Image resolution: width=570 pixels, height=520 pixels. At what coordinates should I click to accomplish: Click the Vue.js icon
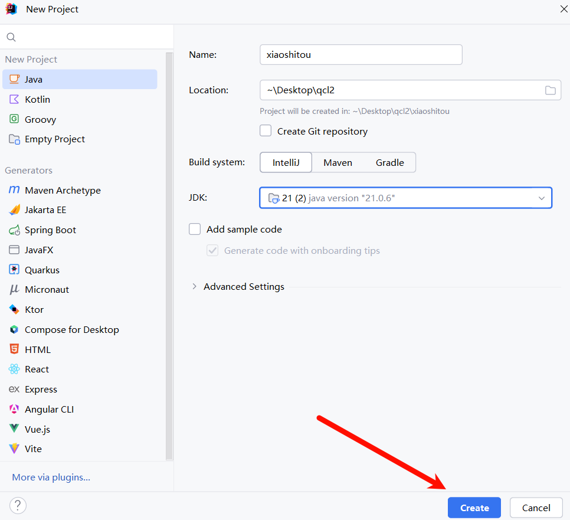click(14, 429)
